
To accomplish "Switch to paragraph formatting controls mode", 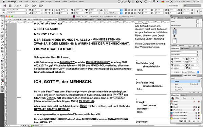I will click(x=4, y=13).
